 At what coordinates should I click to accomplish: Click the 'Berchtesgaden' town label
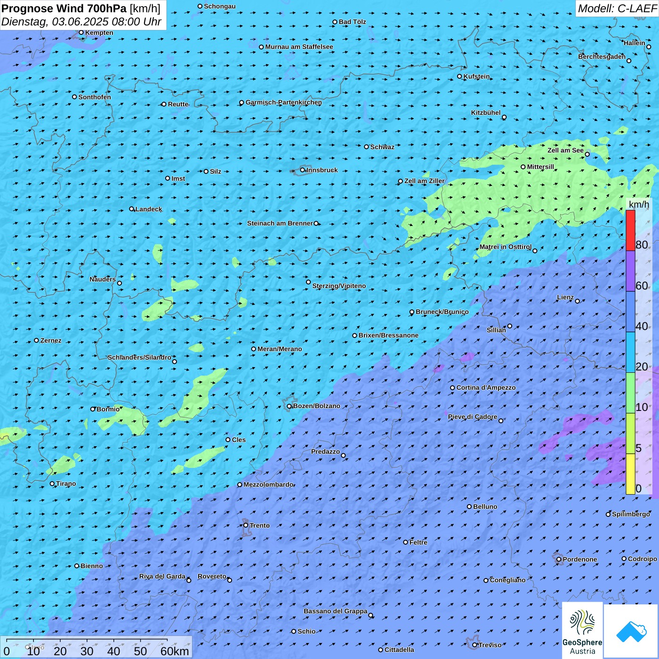click(602, 56)
